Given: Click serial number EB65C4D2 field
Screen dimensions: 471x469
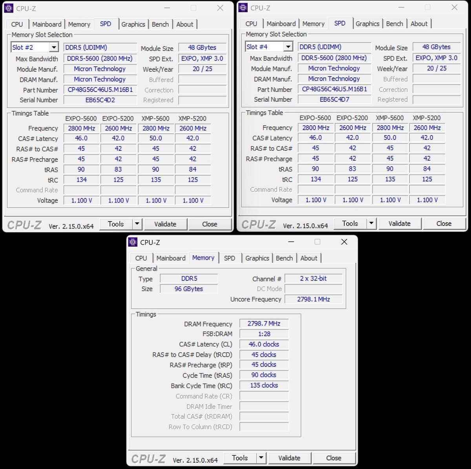Looking at the screenshot, I should tap(100, 100).
